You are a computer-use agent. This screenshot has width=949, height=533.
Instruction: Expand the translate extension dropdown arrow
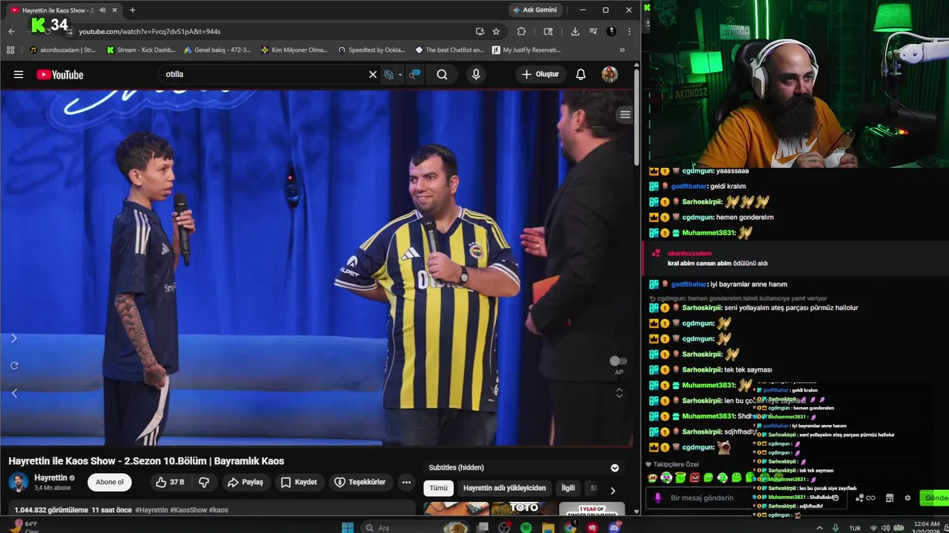coord(400,74)
